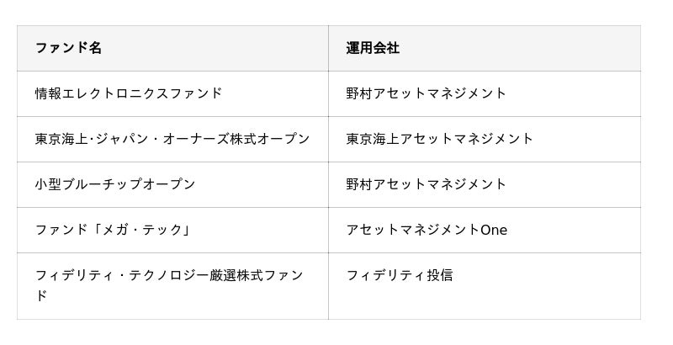Click the 運用会社 column header

(373, 48)
